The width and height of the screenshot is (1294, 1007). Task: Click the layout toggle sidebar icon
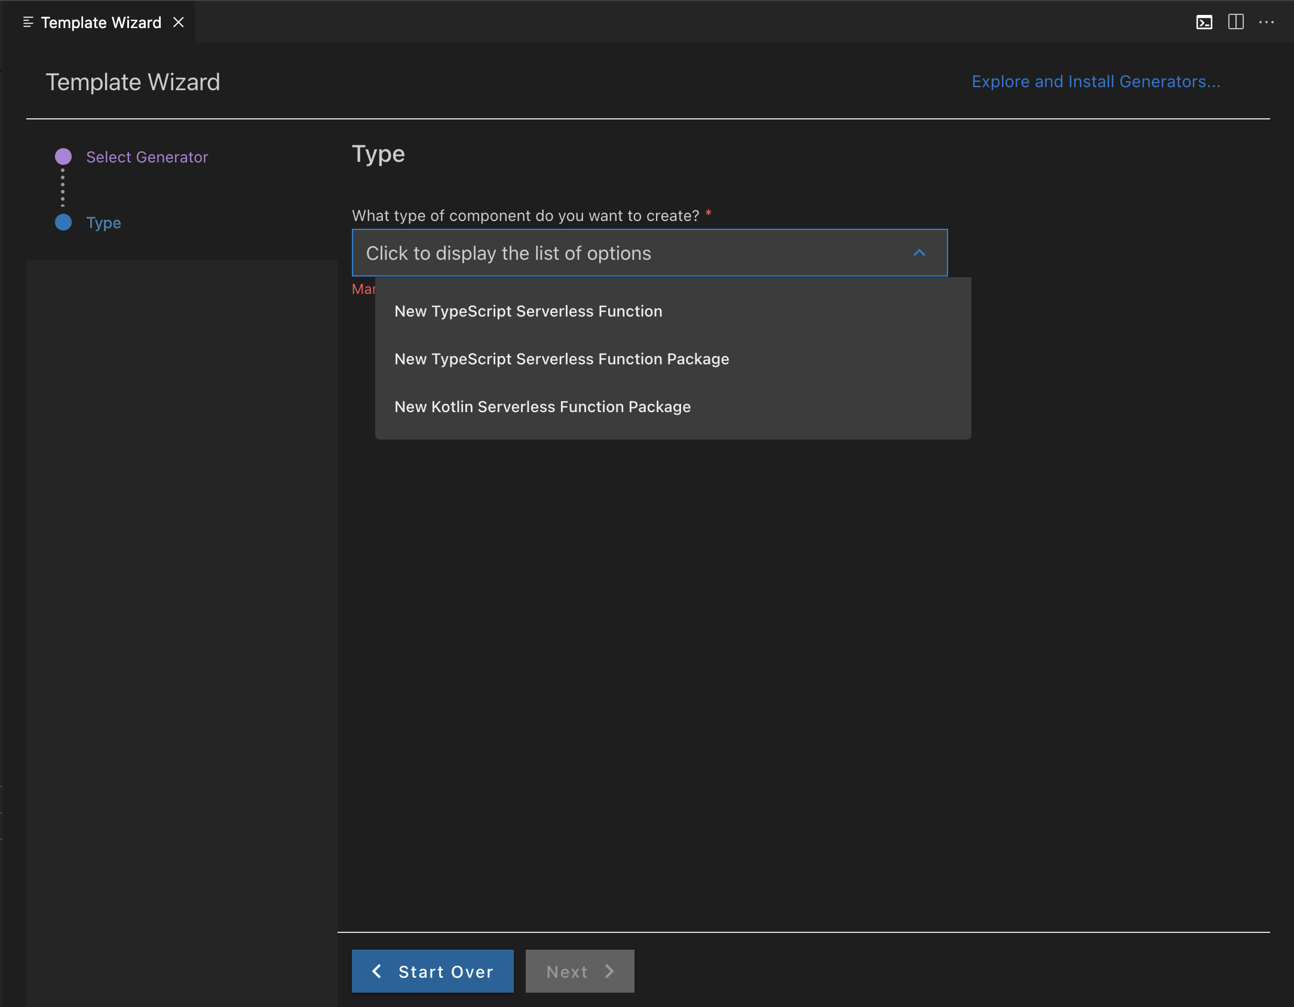1236,22
